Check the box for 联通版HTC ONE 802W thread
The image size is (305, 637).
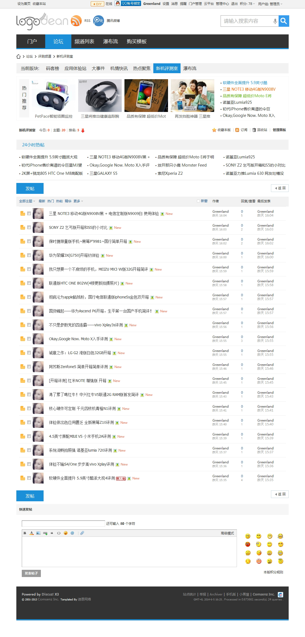pyautogui.click(x=29, y=283)
